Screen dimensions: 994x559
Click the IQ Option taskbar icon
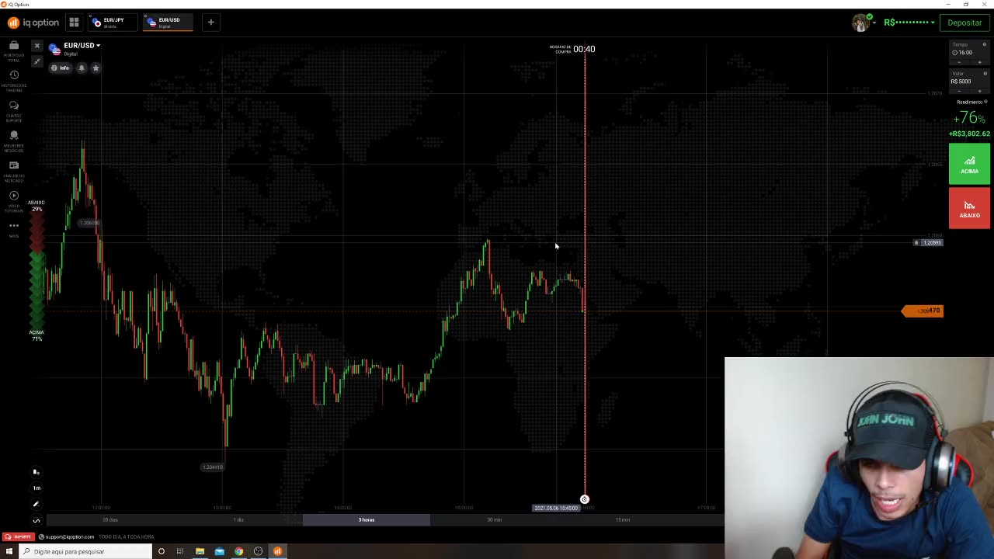coord(277,551)
